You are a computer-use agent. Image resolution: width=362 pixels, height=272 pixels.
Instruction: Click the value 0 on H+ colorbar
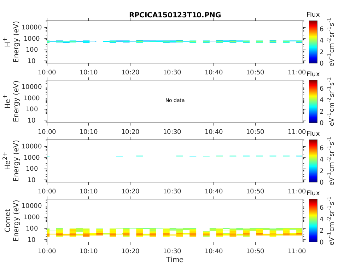click(x=322, y=63)
